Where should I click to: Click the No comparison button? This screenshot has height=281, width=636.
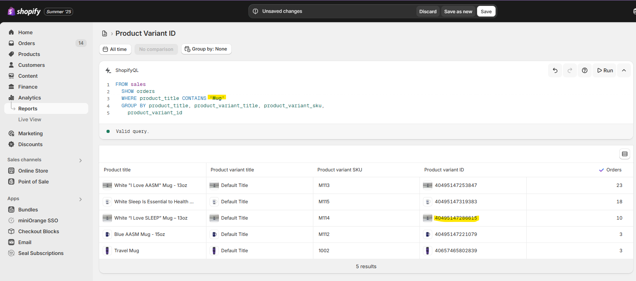156,49
